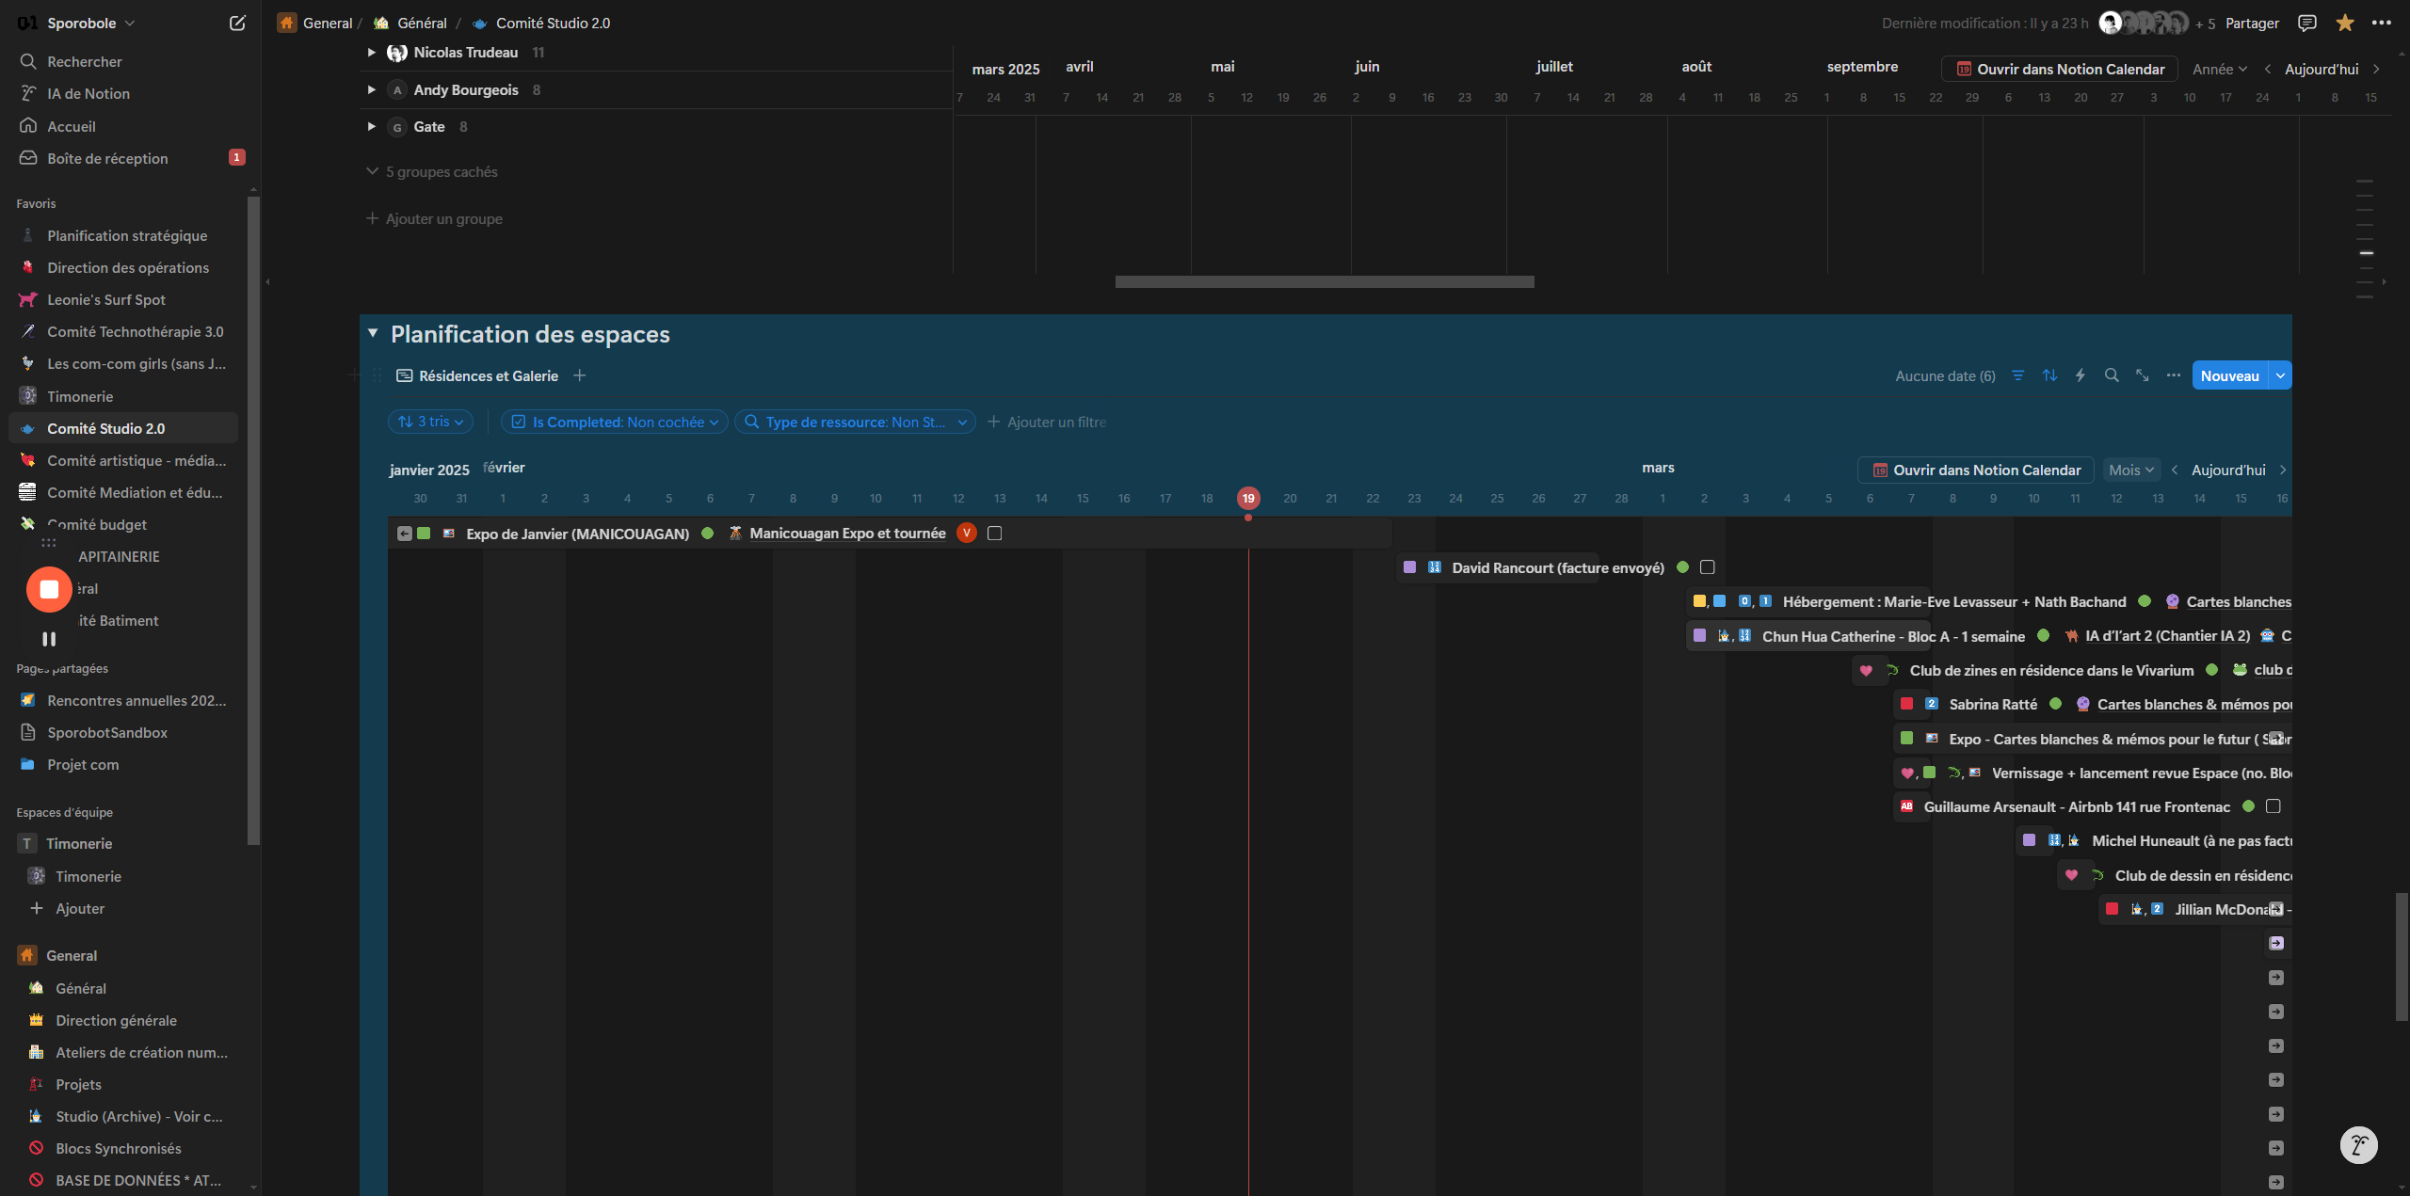Open upper Ouvrir dans Notion Calendar
Screen dimensions: 2410x1196
[x=2060, y=69]
